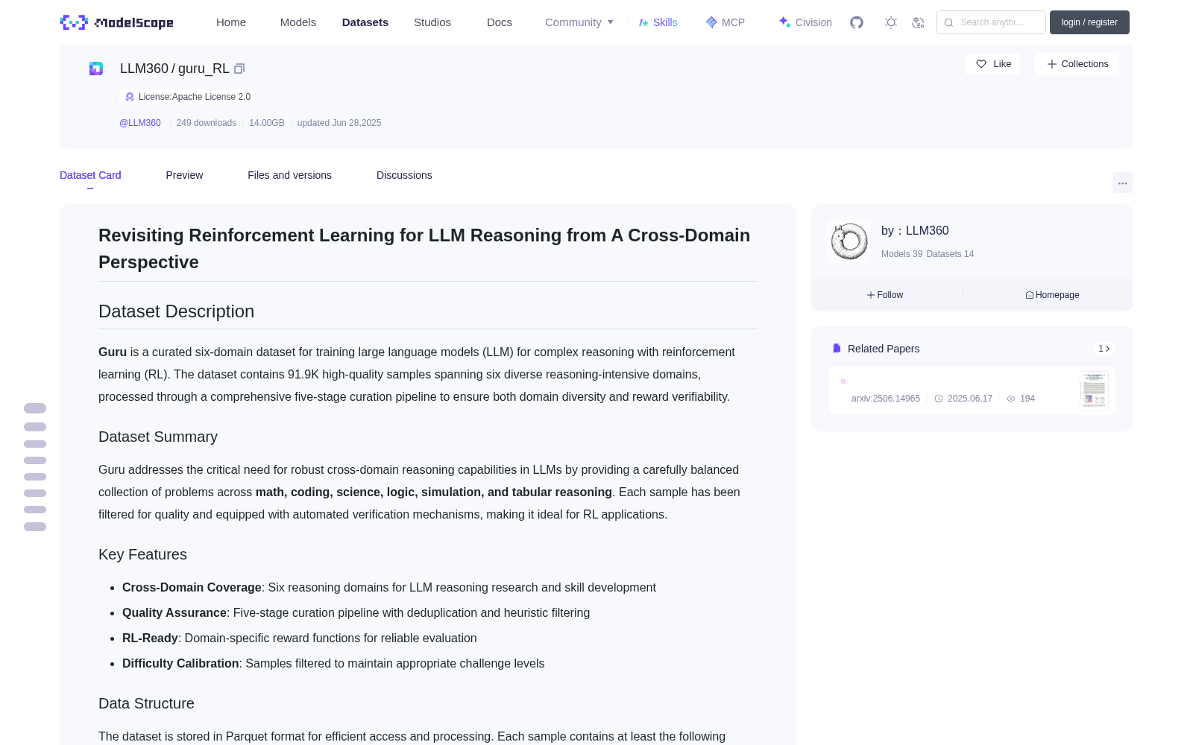The image size is (1193, 745).
Task: Click the login / register button
Action: coord(1089,22)
